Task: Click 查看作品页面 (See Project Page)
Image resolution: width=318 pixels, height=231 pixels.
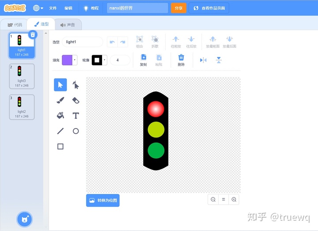Action: (x=209, y=8)
